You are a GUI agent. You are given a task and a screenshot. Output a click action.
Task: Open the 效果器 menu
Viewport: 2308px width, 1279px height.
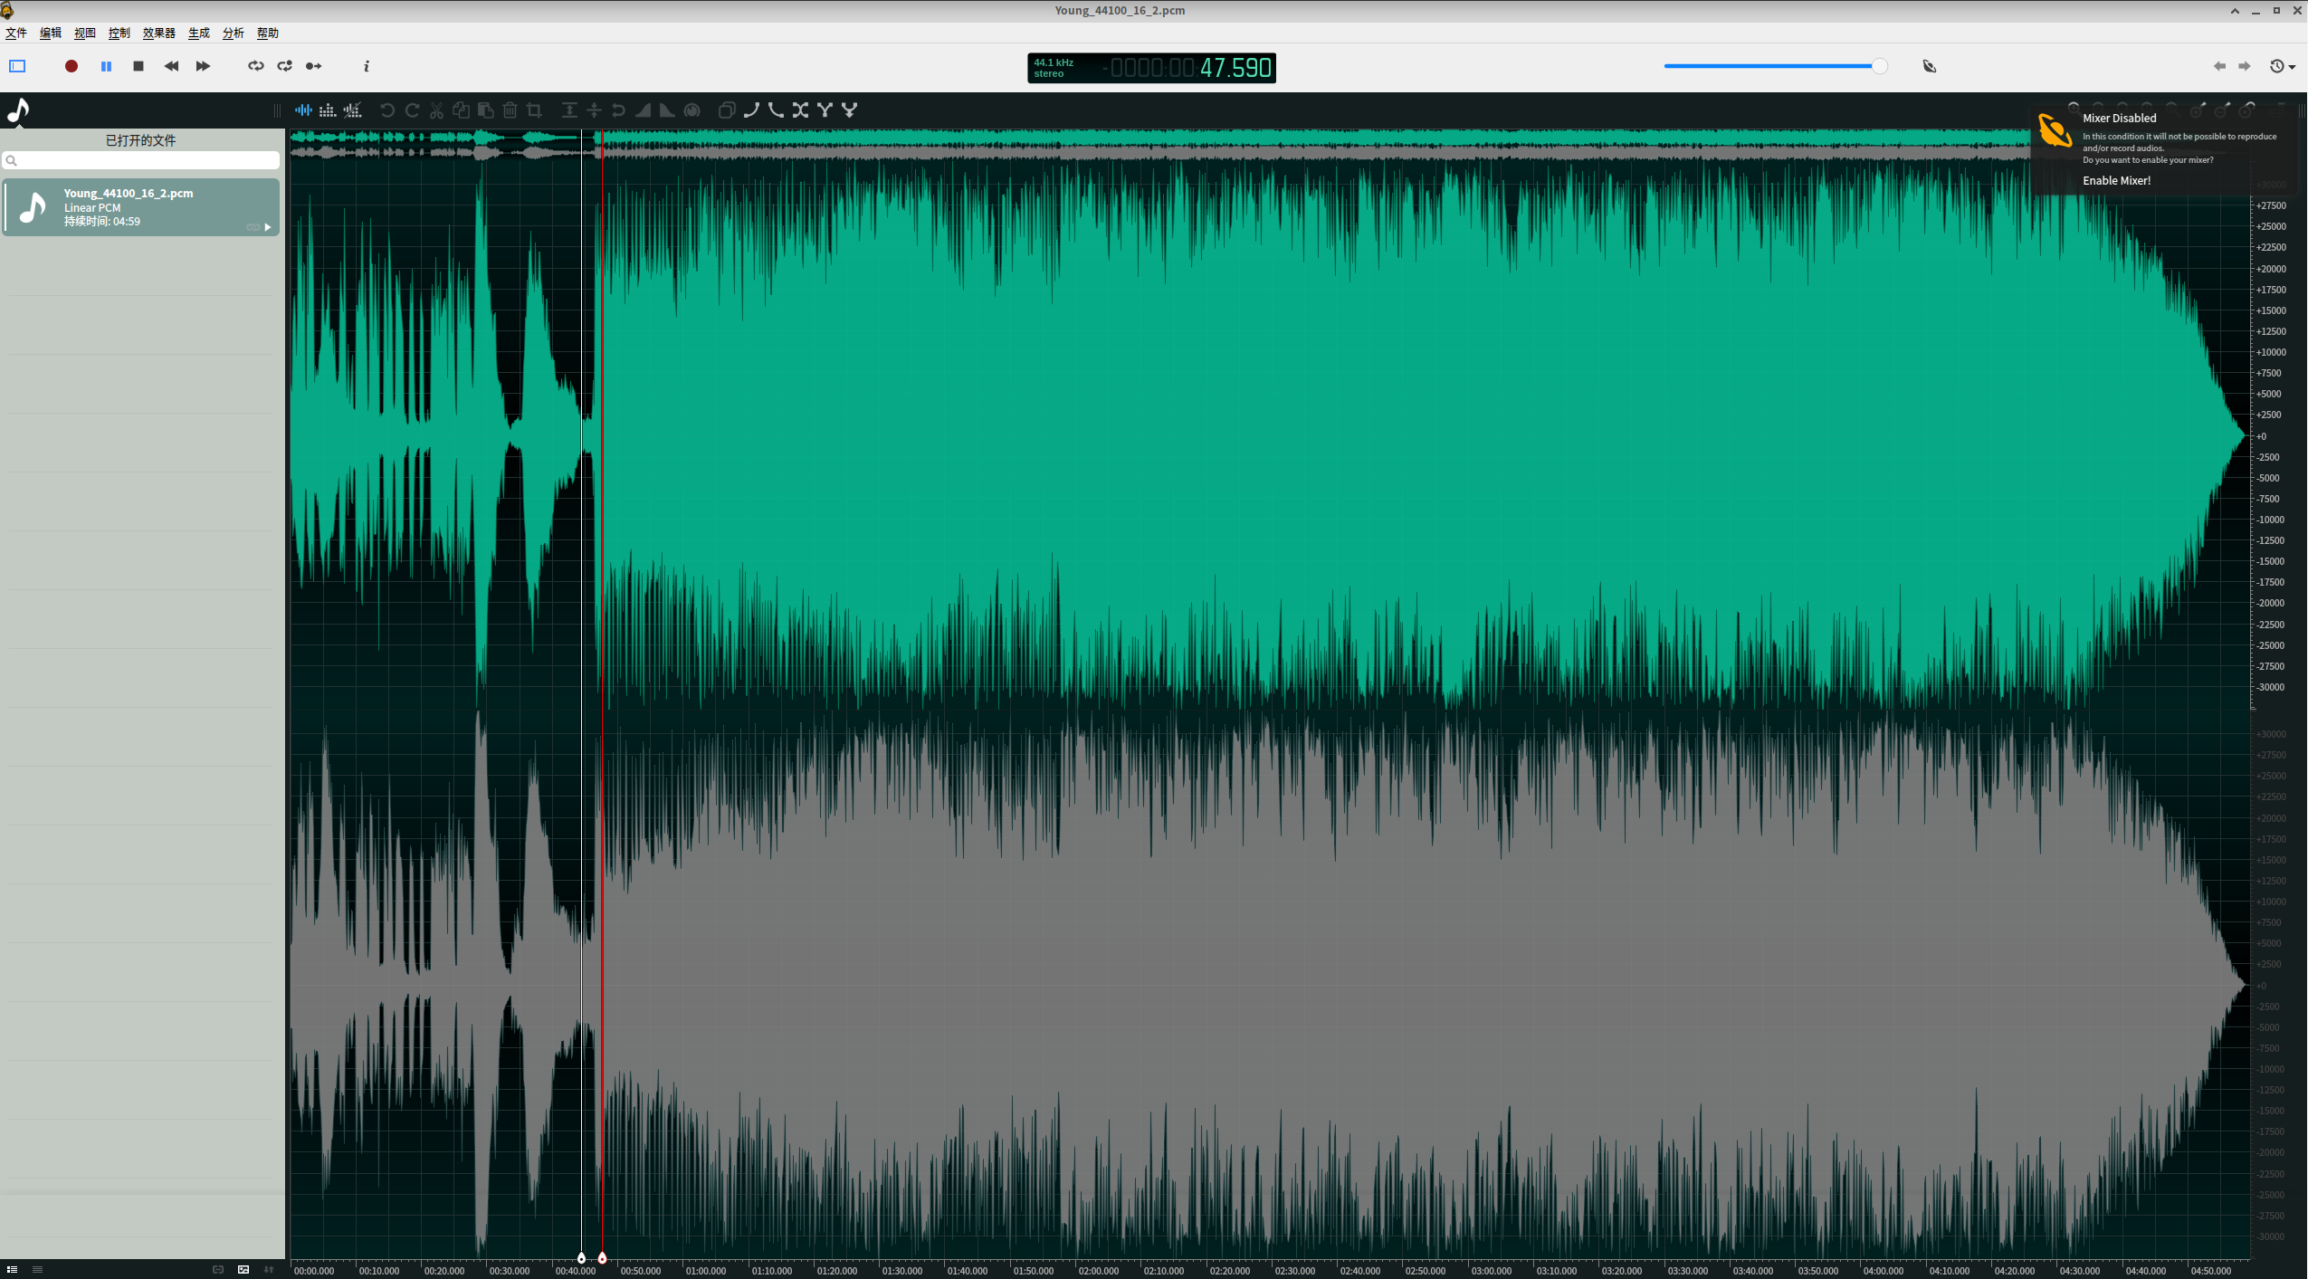[x=158, y=33]
